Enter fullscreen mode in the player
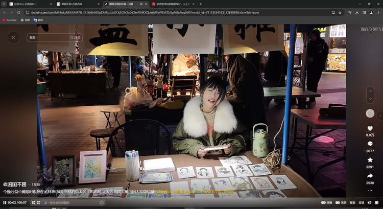Viewport: 383px width, 209px height. point(377,203)
